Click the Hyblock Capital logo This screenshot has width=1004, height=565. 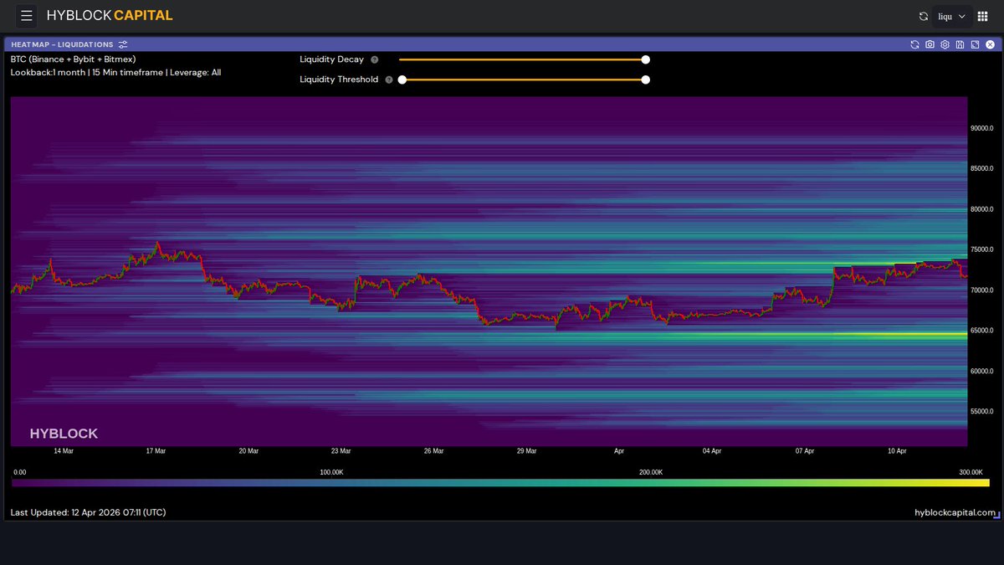pos(110,16)
